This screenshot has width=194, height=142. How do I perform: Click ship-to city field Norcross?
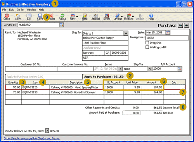(x=94, y=53)
